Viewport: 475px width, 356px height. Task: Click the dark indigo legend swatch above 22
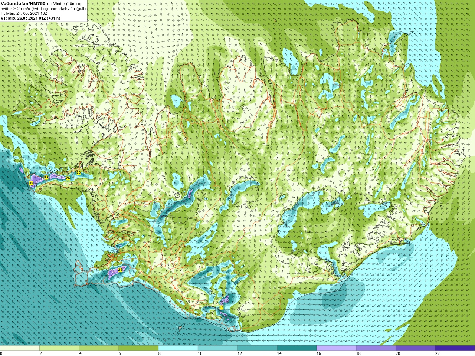(x=455, y=348)
